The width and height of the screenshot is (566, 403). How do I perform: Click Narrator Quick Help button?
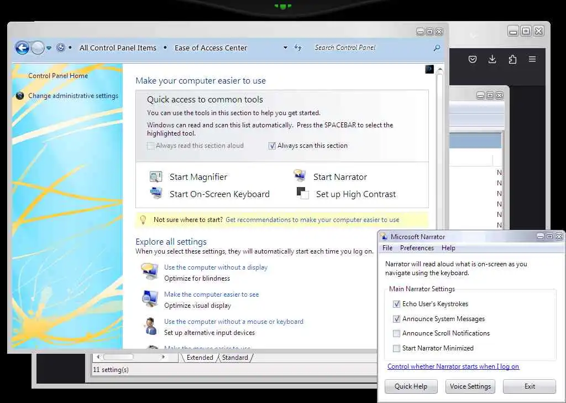coord(411,386)
